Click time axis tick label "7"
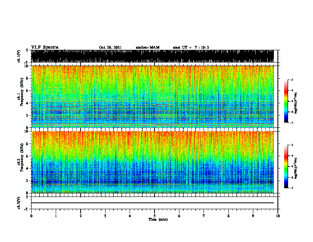This screenshot has width=313, height=242. 204,216
